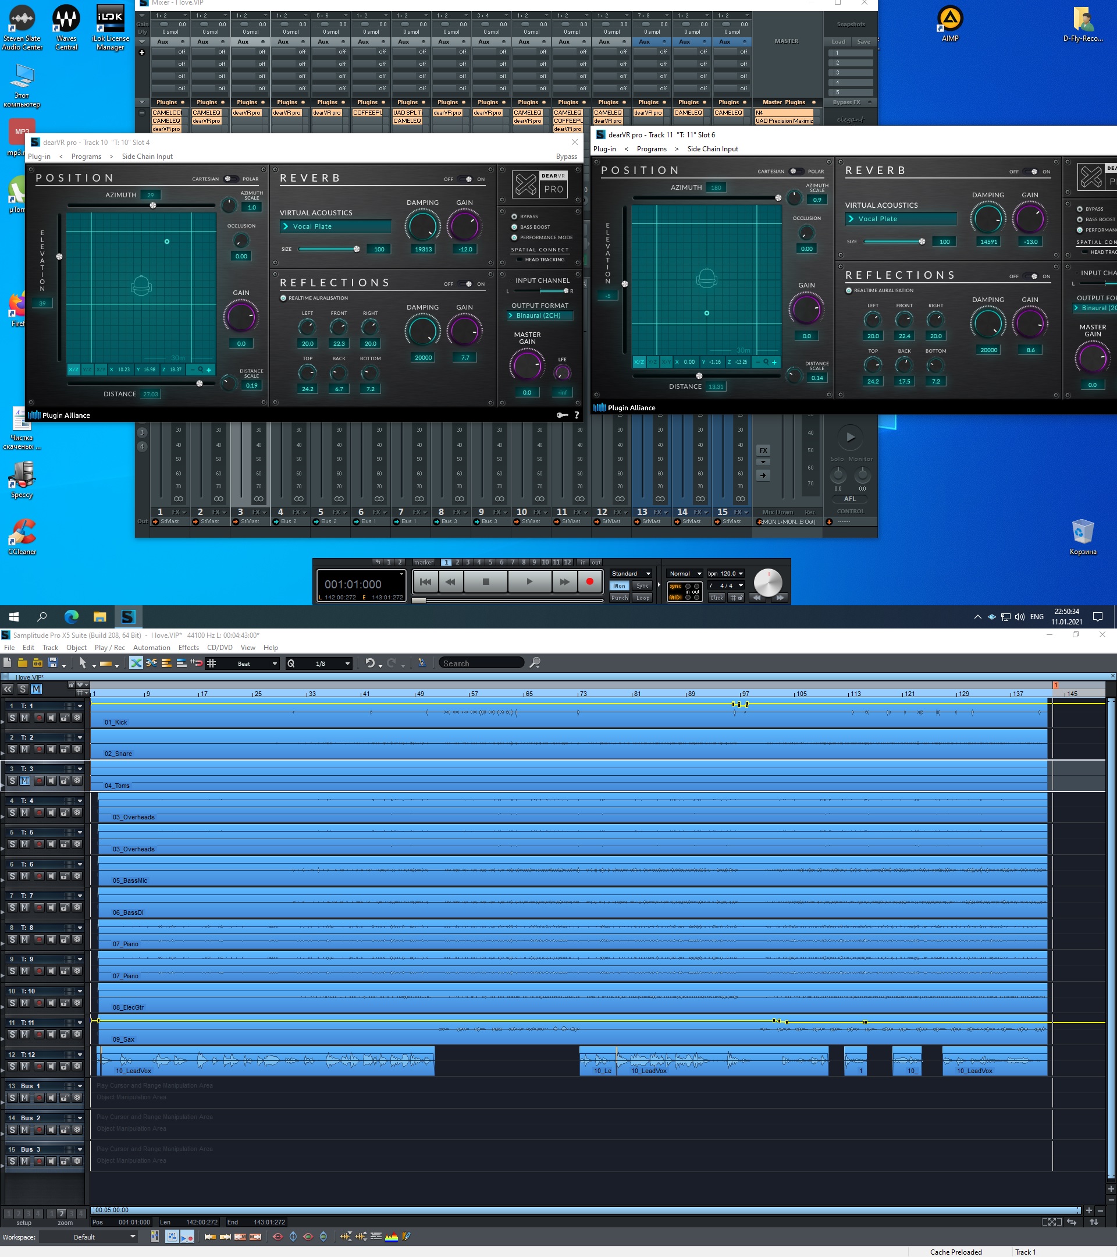Click the play button in the transport
1117x1257 pixels.
point(529,581)
